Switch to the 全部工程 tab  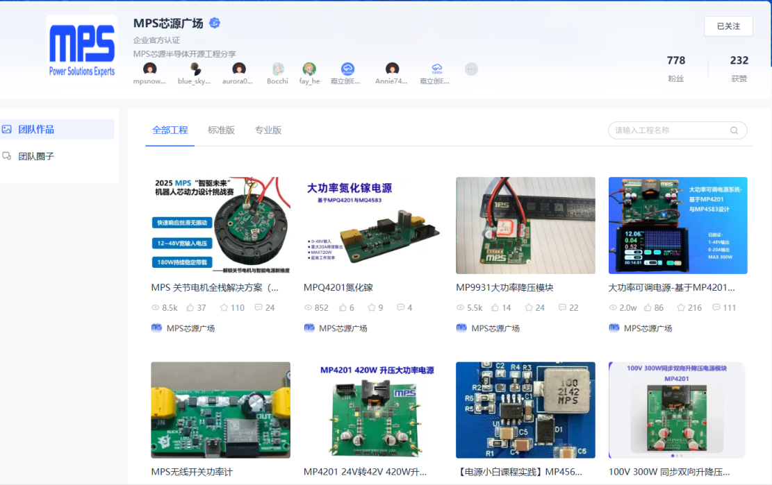170,130
